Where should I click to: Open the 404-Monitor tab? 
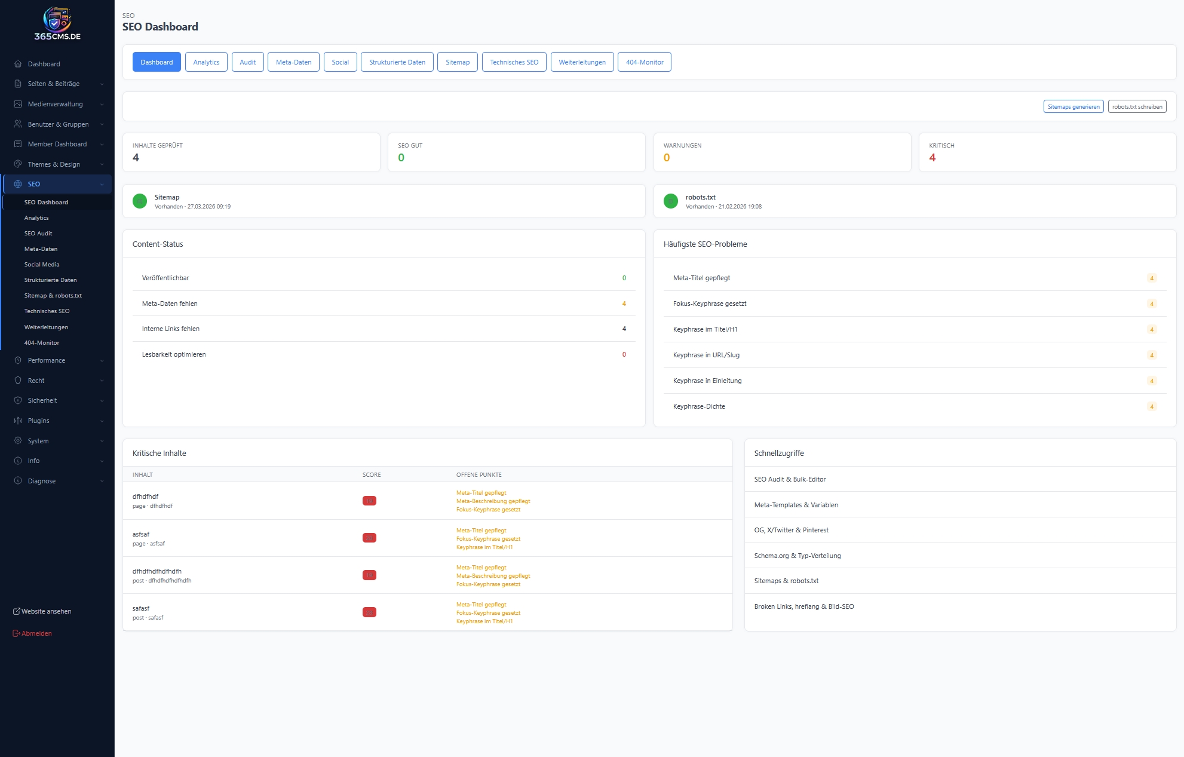[644, 62]
